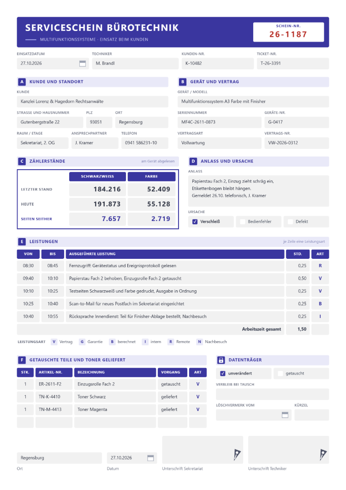Click section F badge Getauschte Teile
Image resolution: width=346 pixels, height=490 pixels.
pyautogui.click(x=22, y=360)
